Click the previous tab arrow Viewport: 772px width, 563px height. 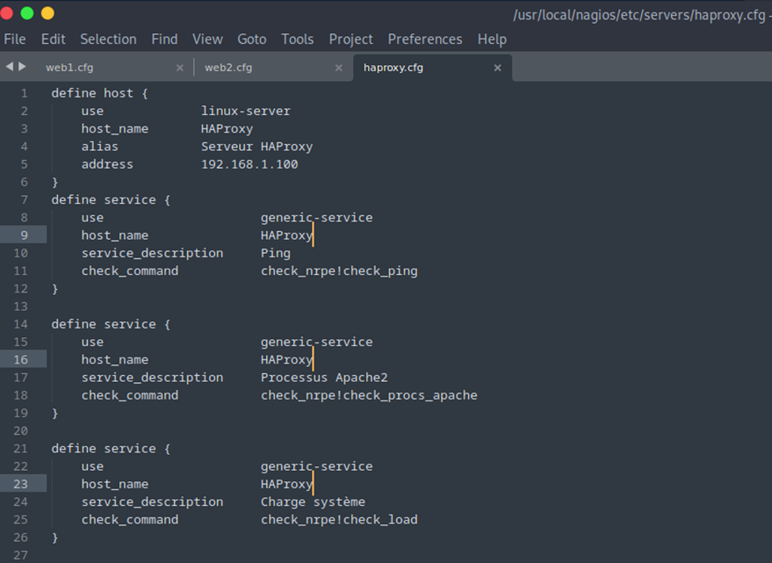tap(9, 67)
